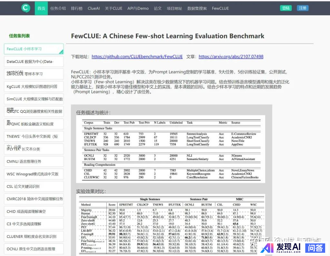Viewport: 330px width, 256px height.
Task: Select FewCLUE 小样本学习 in task list
Action: point(34,49)
